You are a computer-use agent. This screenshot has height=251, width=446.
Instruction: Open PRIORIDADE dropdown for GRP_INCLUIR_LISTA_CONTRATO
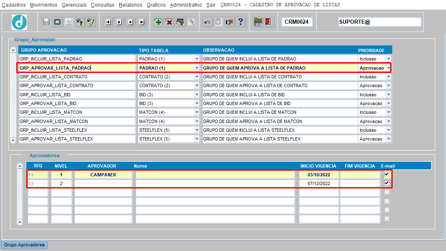point(388,77)
